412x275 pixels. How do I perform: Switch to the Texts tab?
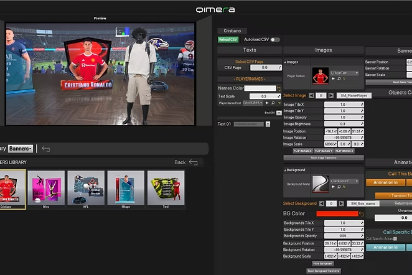[250, 50]
